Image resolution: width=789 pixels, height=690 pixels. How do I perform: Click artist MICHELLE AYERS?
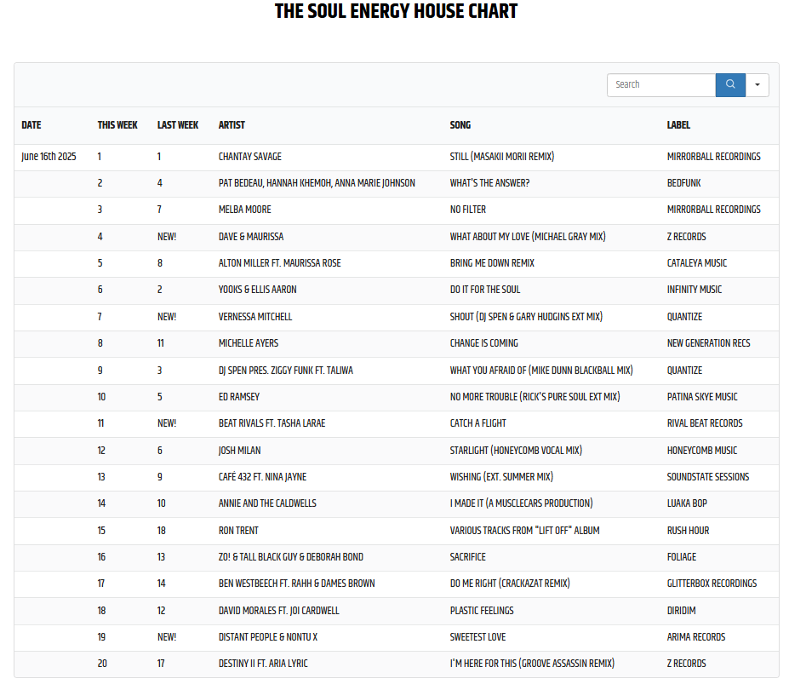point(248,343)
